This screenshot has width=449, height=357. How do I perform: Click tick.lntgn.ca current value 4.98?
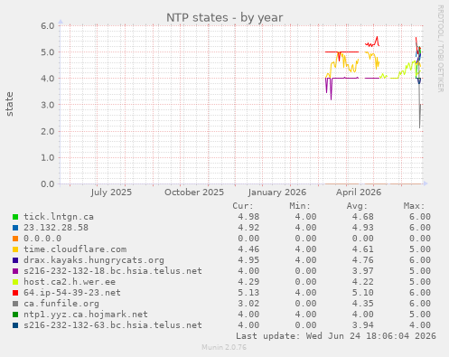click(248, 217)
